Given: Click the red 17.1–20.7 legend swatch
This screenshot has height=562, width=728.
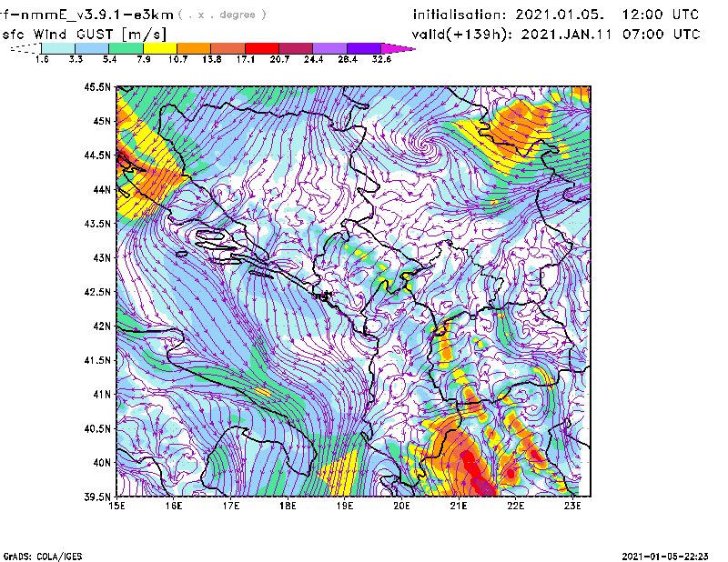Looking at the screenshot, I should [262, 48].
